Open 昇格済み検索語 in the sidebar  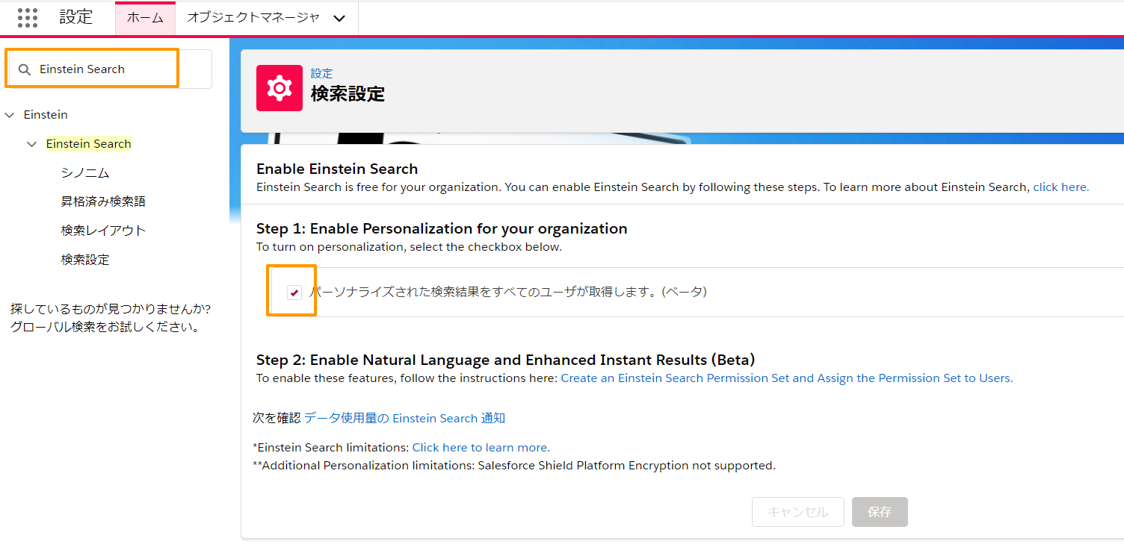[103, 201]
